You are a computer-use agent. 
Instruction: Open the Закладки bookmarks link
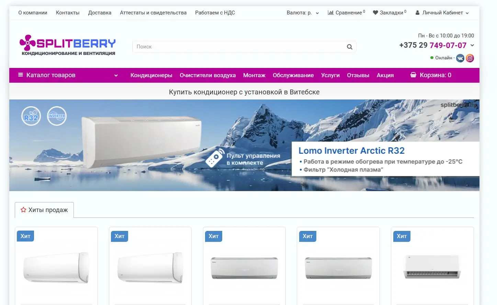point(389,13)
